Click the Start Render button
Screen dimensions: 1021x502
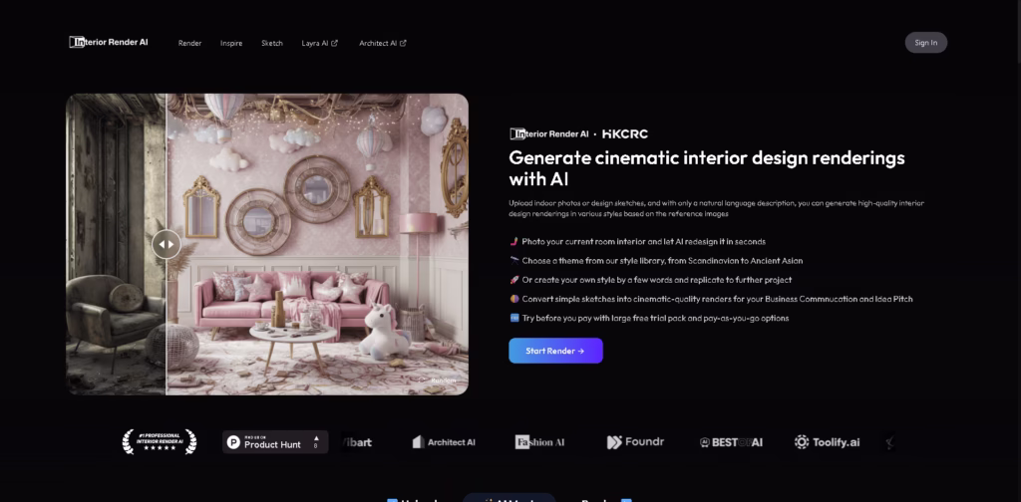tap(555, 351)
